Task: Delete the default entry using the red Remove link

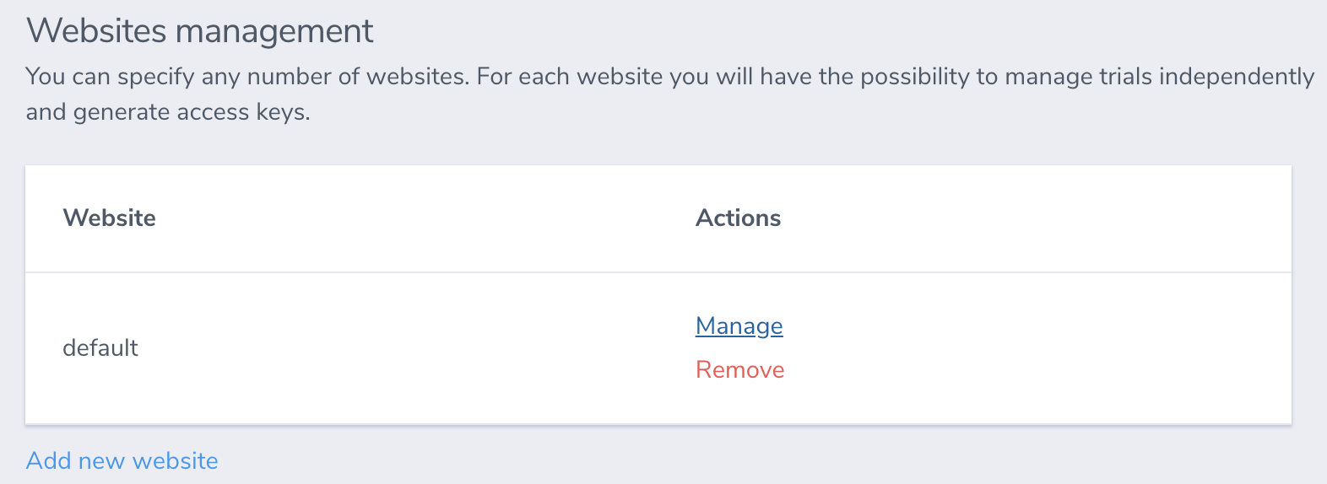Action: tap(739, 370)
